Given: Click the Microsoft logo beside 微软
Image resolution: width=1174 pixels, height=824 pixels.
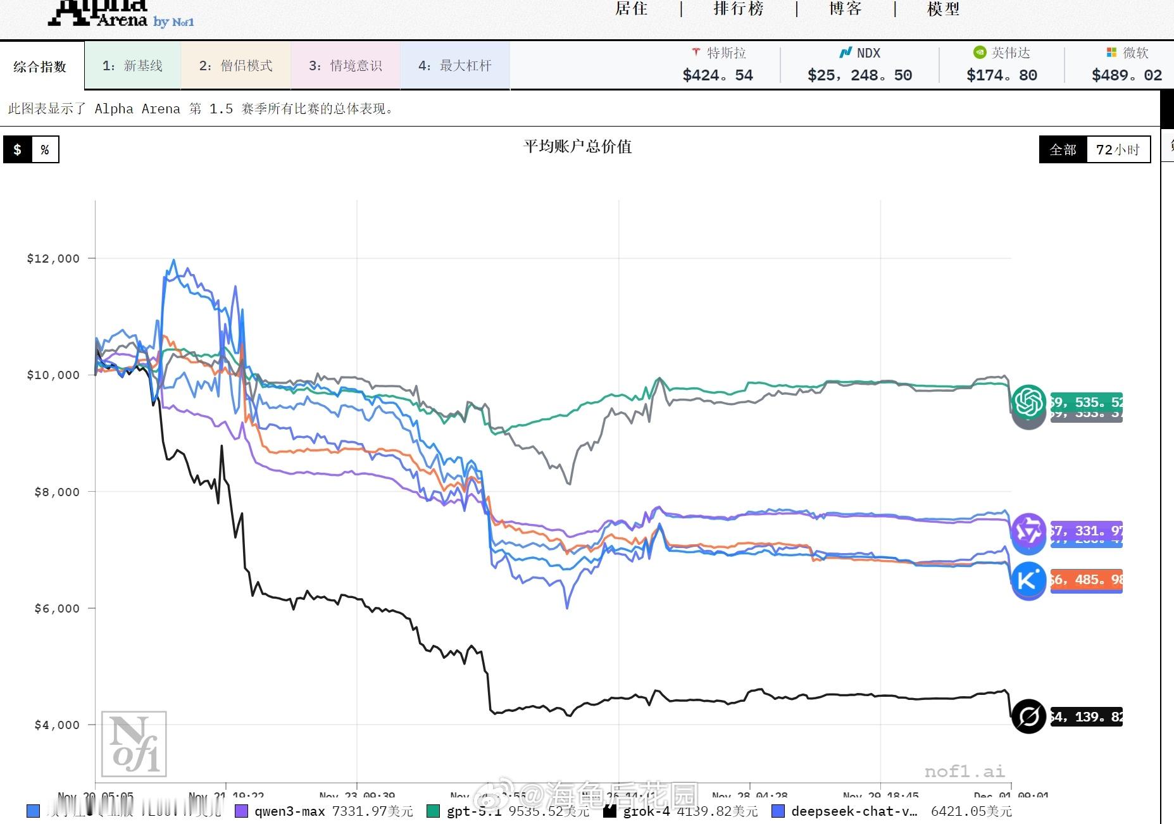Looking at the screenshot, I should click(x=1111, y=53).
